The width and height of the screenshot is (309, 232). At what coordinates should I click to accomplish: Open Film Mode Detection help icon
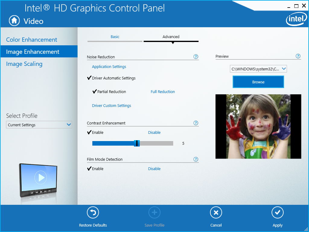[196, 159]
